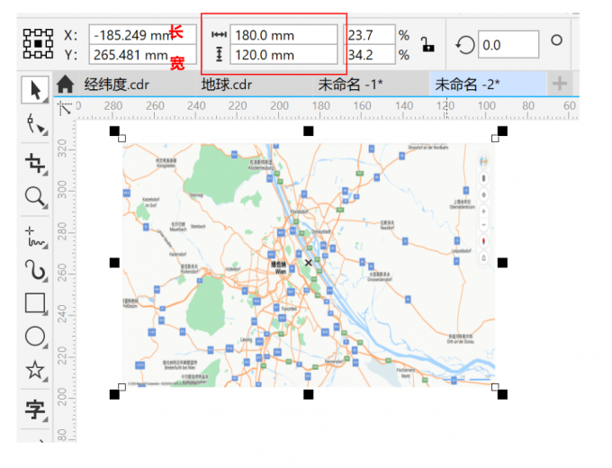Viewport: 612px width, 468px height.
Task: Click the rotation angle icon
Action: pyautogui.click(x=464, y=45)
